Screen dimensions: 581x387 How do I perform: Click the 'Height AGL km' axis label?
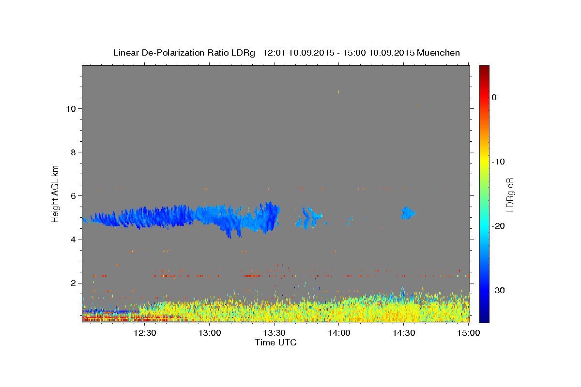pos(56,193)
